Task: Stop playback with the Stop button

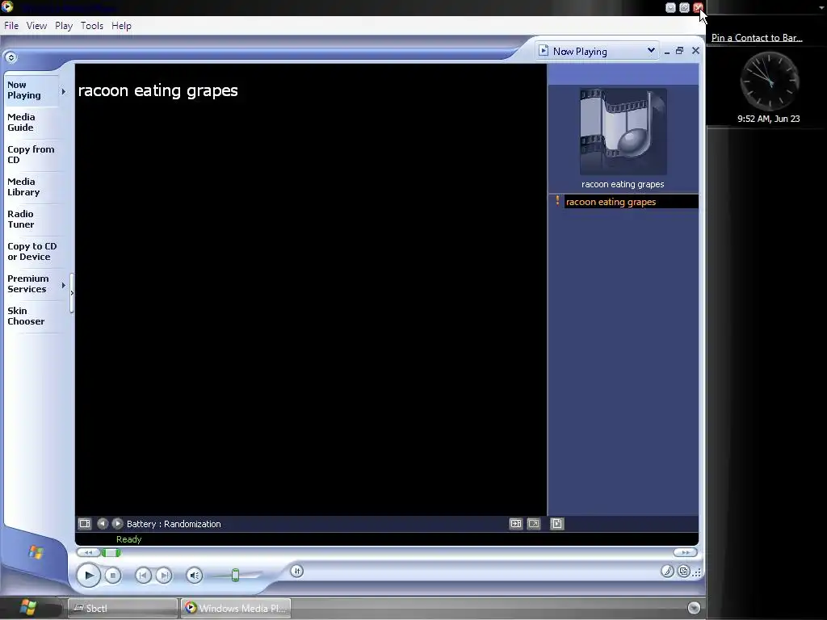Action: coord(112,575)
